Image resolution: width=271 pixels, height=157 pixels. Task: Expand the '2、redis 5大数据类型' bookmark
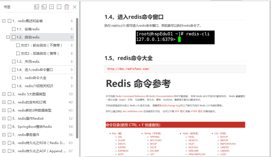(4, 94)
